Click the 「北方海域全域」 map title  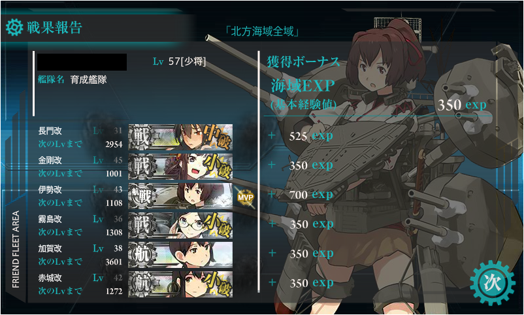261,31
